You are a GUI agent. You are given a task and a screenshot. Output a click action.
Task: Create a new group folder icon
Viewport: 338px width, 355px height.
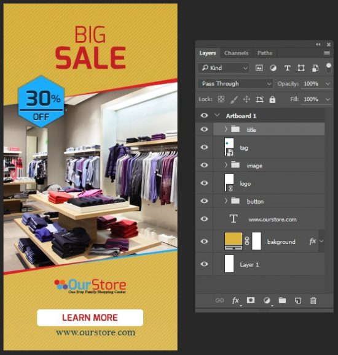(x=282, y=300)
